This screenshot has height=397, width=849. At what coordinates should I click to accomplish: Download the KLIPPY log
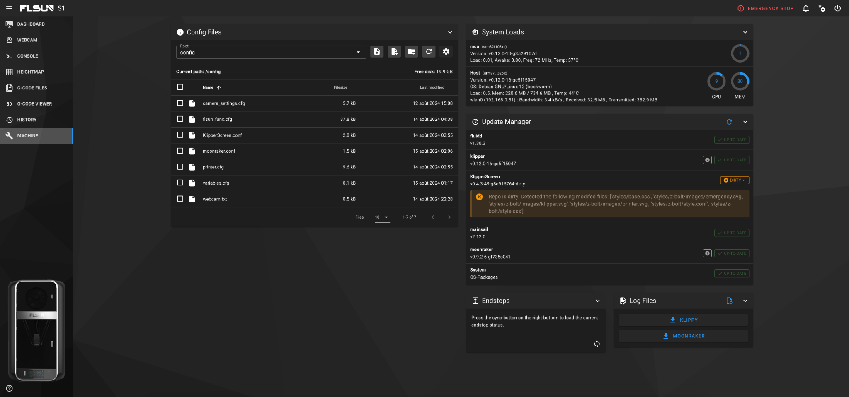click(x=683, y=320)
